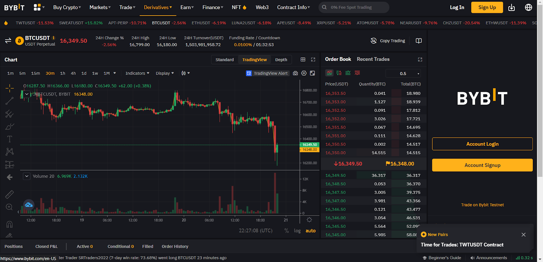Click the back arrow in chart toolbar

[x=10, y=177]
